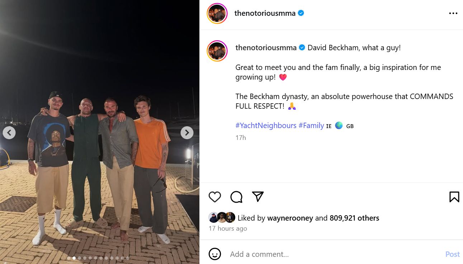Screen dimensions: 463x264
Task: Open the emoji picker in the comment box
Action: (x=215, y=254)
